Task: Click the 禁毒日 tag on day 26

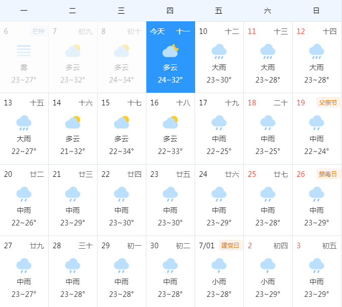Action: 328,174
